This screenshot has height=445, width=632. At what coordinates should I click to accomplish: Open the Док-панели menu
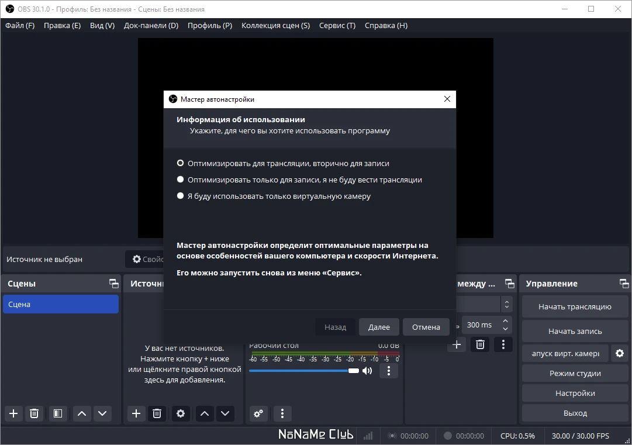(x=151, y=25)
